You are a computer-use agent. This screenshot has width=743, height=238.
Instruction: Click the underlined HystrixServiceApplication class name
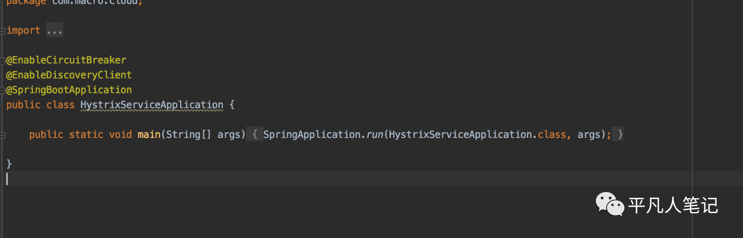tap(152, 105)
